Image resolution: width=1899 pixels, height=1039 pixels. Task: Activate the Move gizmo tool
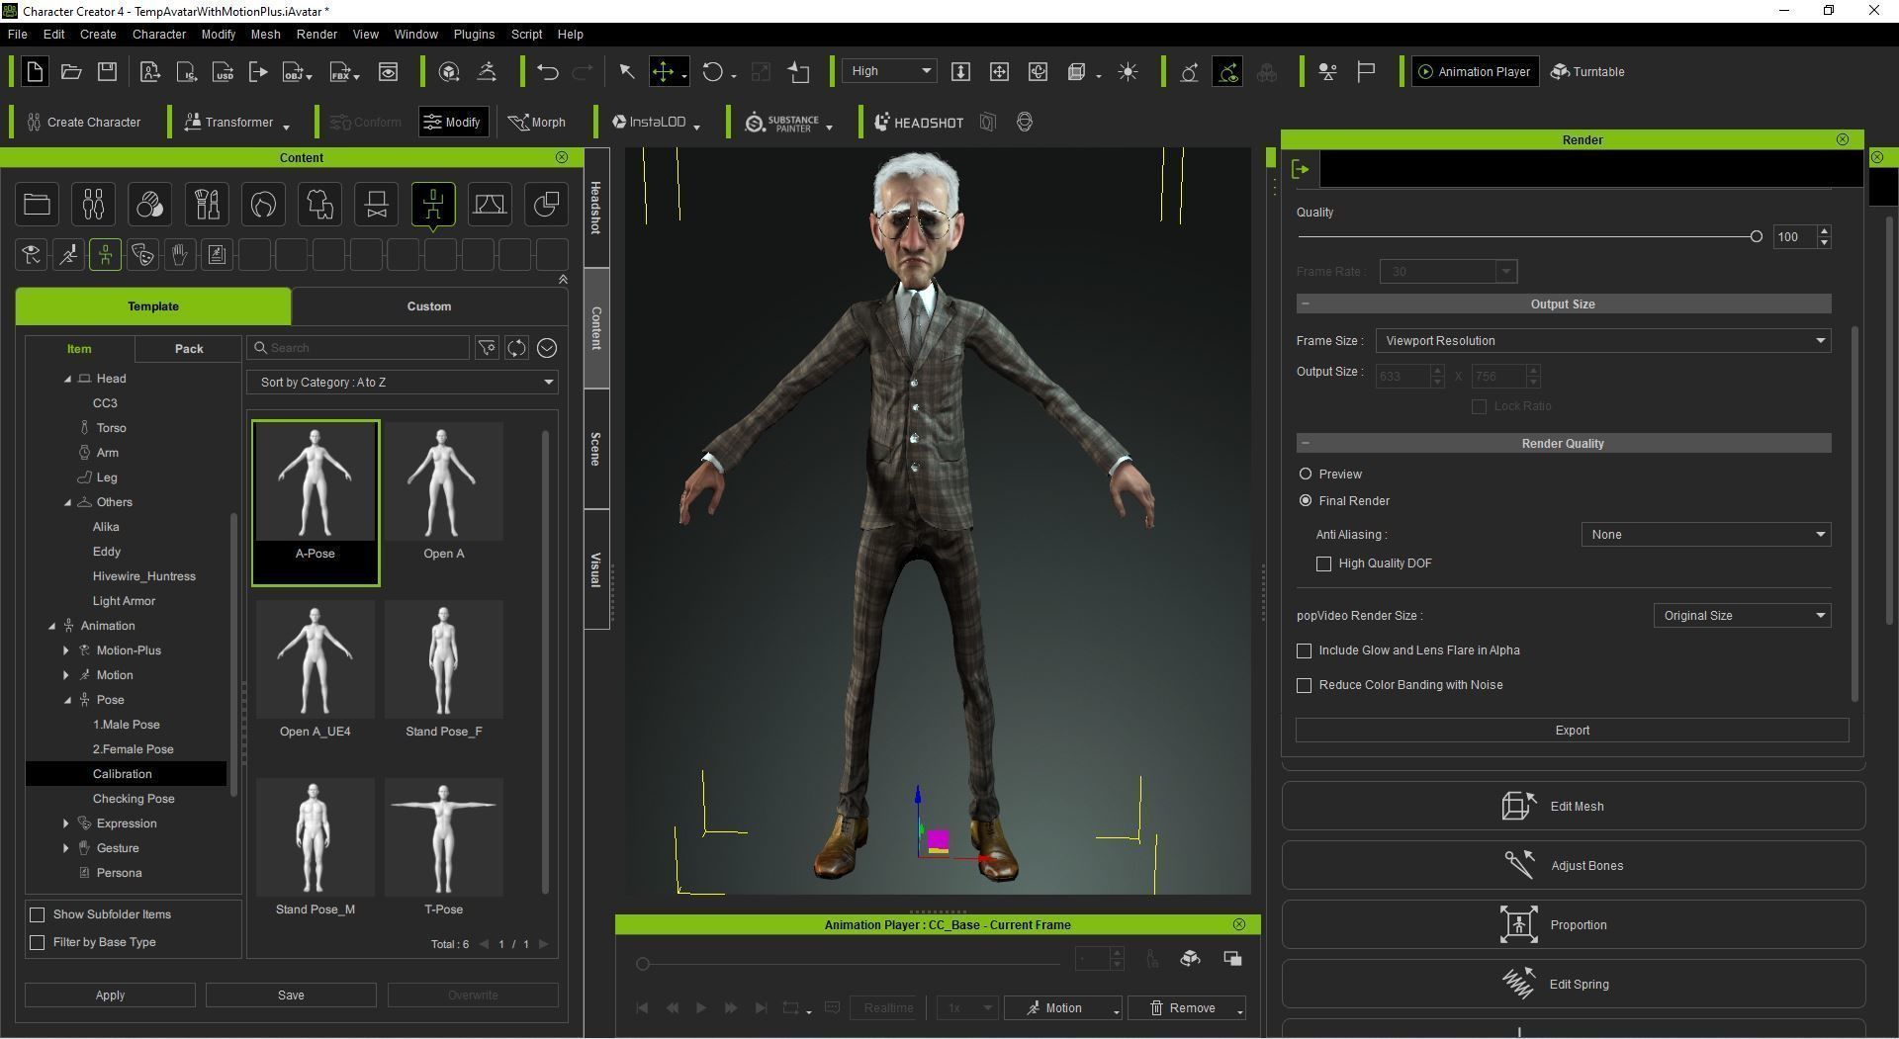(x=664, y=71)
